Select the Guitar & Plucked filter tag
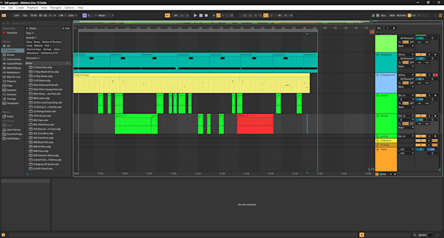Viewport: 444px width, 238px height. [52, 42]
